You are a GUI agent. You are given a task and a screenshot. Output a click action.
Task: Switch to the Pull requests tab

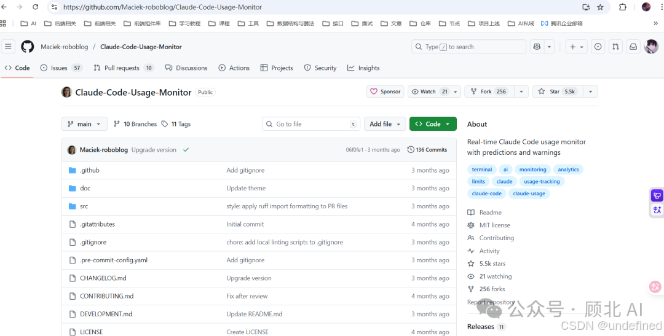(x=124, y=68)
